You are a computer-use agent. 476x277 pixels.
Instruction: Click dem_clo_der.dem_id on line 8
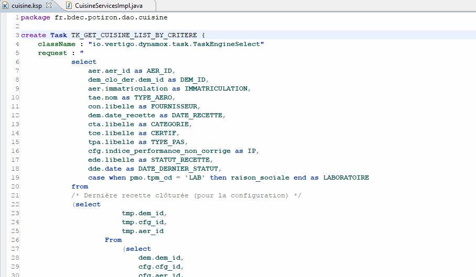(x=126, y=80)
